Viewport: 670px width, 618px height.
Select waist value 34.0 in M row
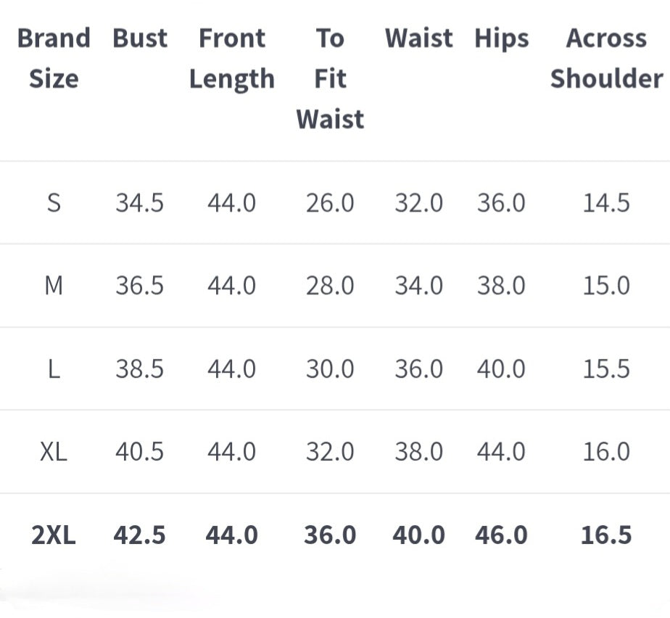coord(418,286)
